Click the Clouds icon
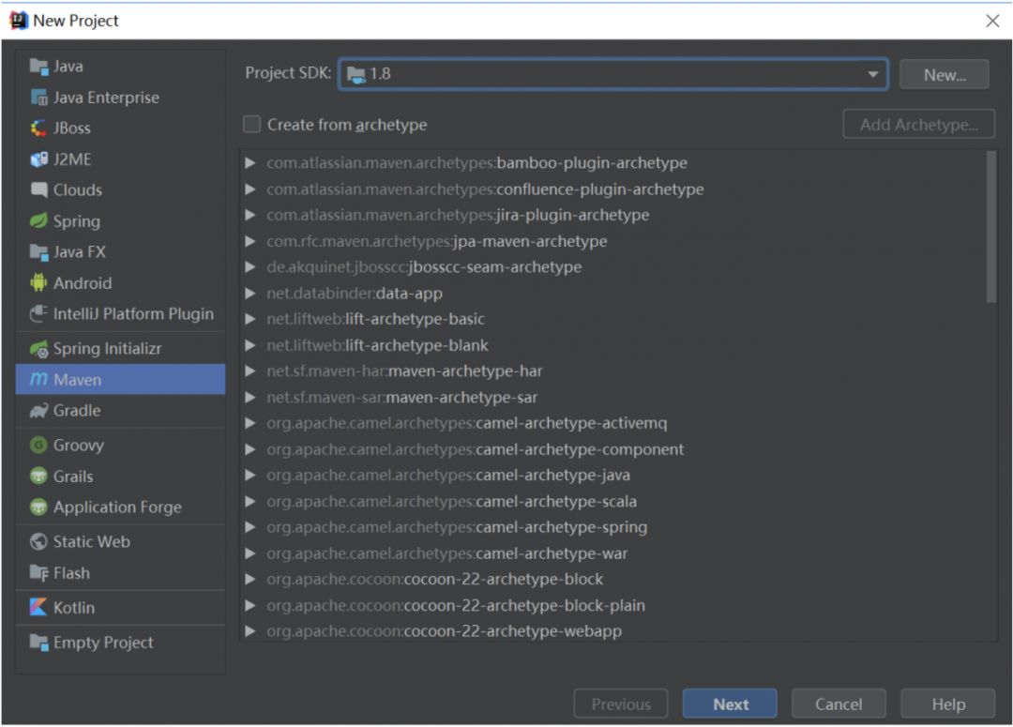Viewport: 1013px width, 727px height. coord(38,190)
